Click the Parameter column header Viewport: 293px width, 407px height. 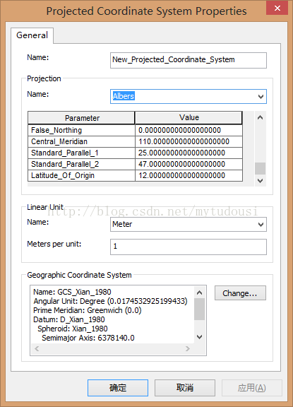(x=81, y=118)
